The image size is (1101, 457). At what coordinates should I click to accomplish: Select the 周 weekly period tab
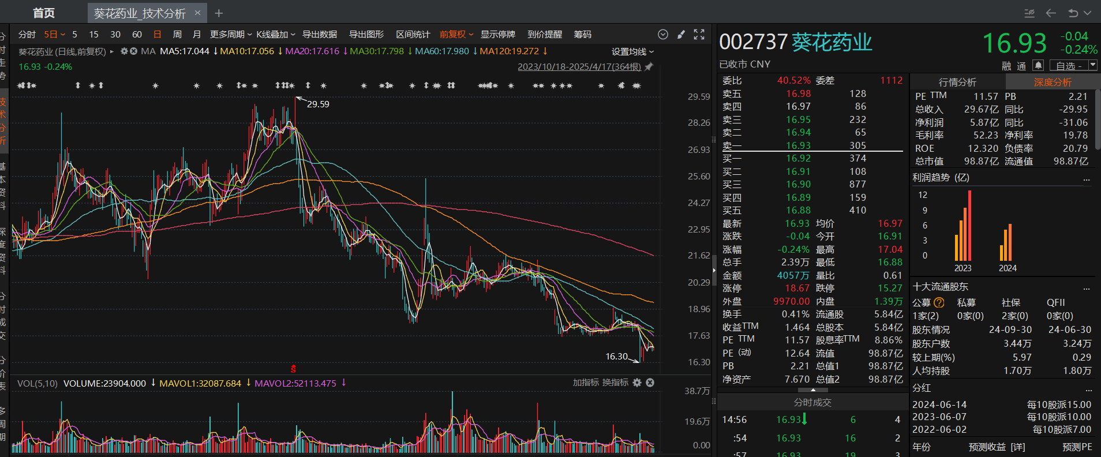[177, 35]
